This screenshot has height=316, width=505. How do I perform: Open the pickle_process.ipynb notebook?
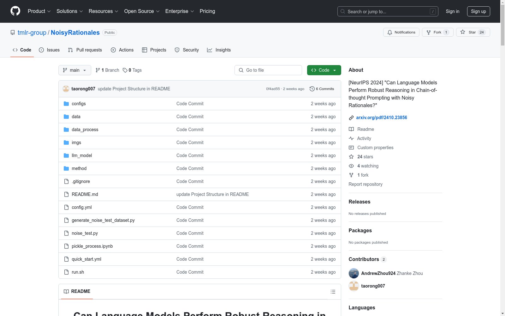(x=92, y=246)
